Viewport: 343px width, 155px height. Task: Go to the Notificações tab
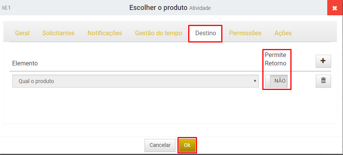104,33
